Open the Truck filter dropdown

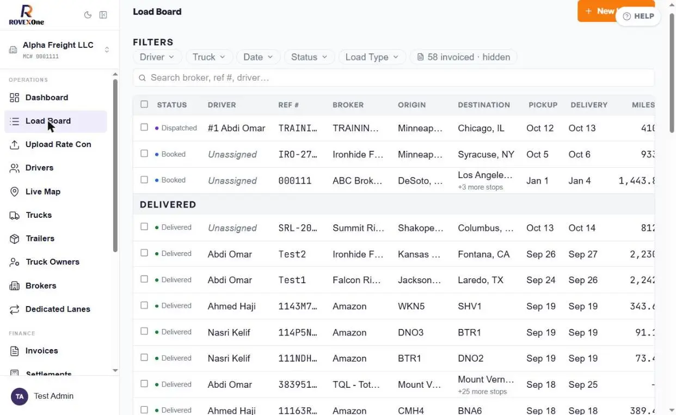tap(210, 57)
